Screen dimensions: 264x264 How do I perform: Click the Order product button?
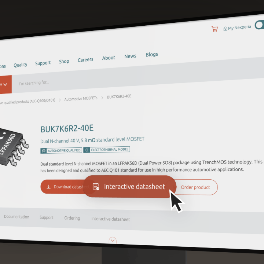pos(195,187)
